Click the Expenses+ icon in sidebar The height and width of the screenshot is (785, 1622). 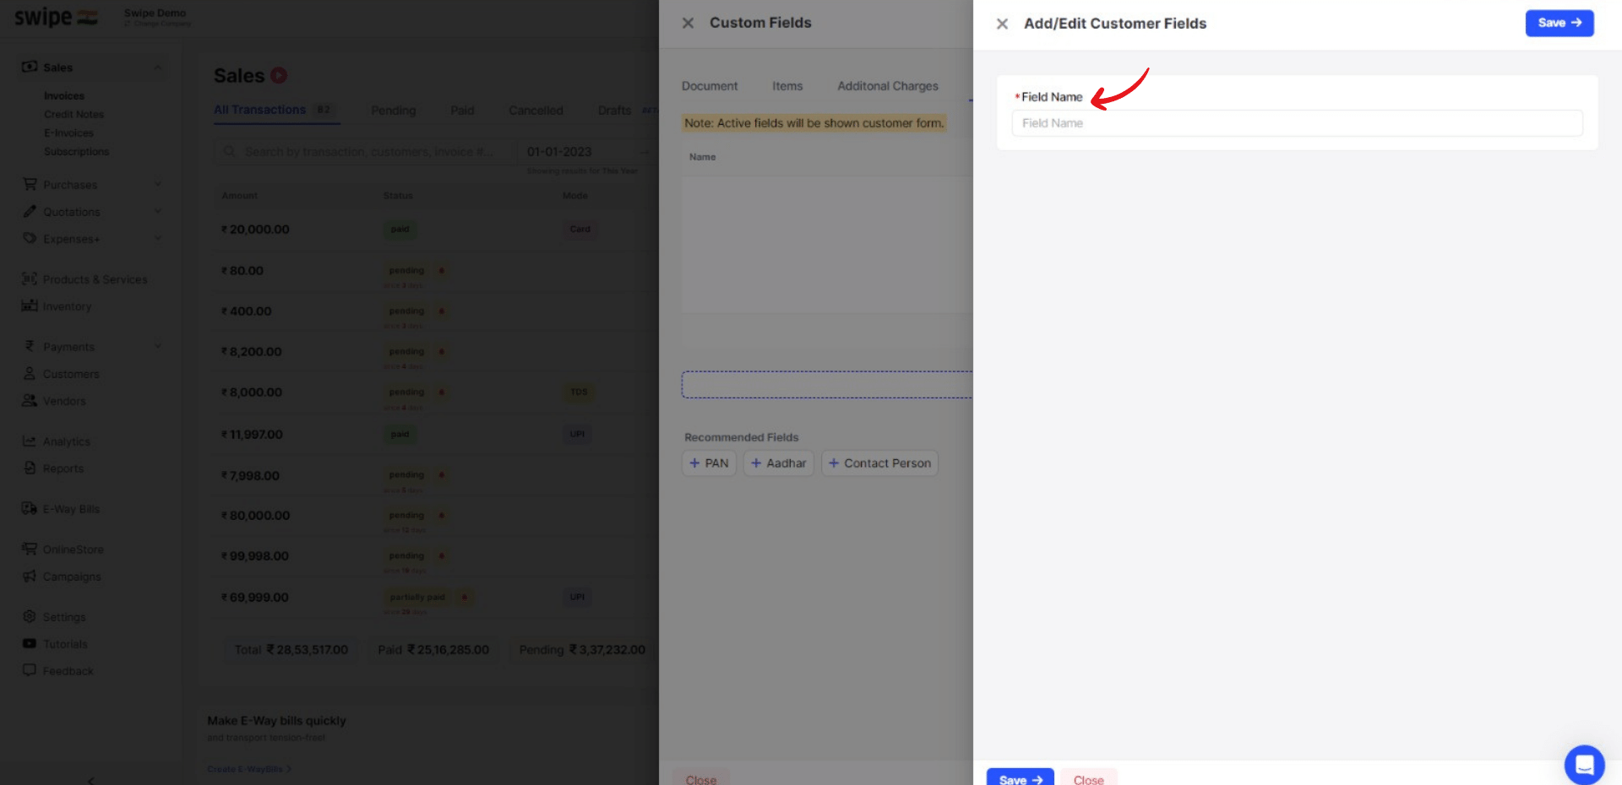(30, 238)
